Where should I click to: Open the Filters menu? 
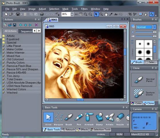pos(84,9)
